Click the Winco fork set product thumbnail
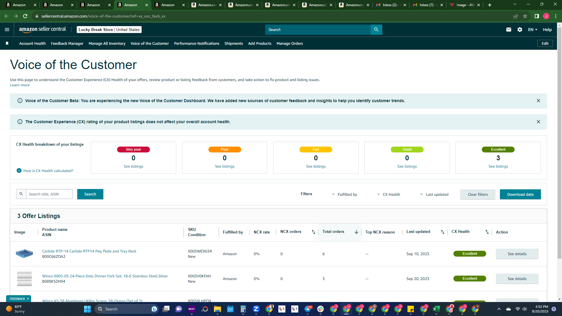Image resolution: width=562 pixels, height=316 pixels. point(24,279)
